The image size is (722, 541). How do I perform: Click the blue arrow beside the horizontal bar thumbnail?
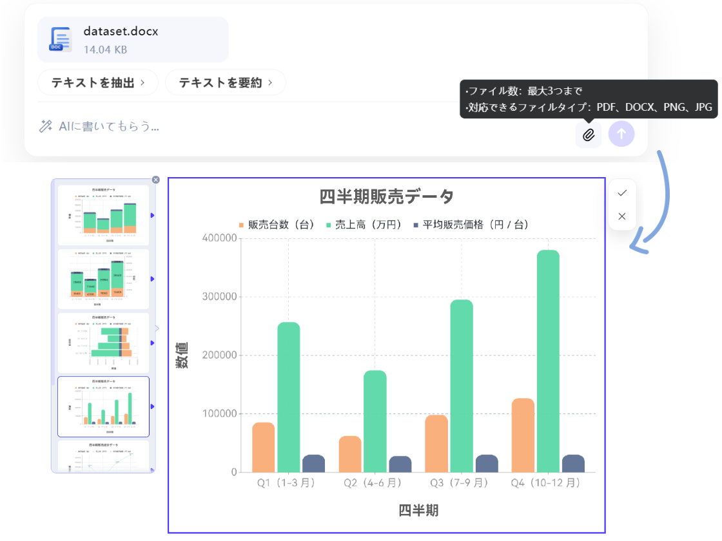153,343
